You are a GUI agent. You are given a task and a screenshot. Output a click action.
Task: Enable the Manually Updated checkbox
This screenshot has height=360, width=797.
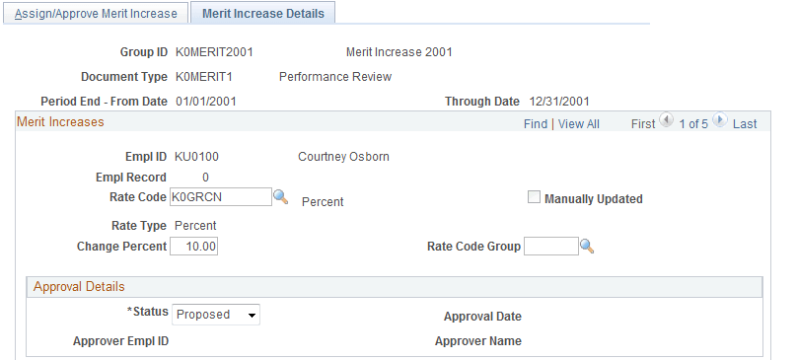click(x=534, y=198)
